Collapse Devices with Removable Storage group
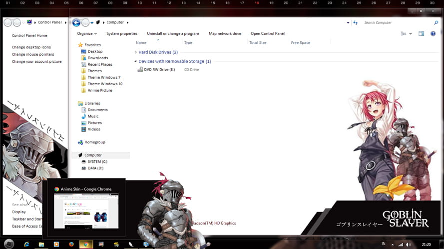 pyautogui.click(x=136, y=61)
